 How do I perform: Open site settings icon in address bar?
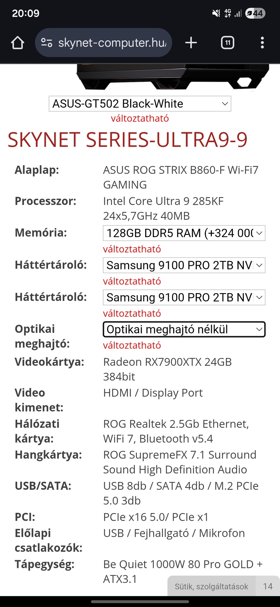(47, 43)
